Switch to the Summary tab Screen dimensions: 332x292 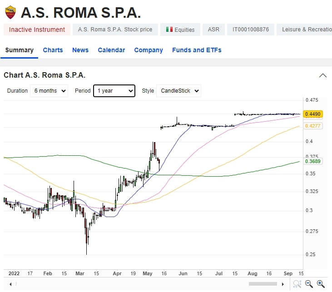pos(19,50)
